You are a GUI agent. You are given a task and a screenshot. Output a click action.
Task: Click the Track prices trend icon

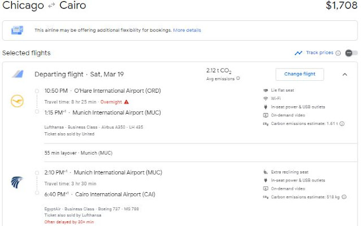point(298,53)
